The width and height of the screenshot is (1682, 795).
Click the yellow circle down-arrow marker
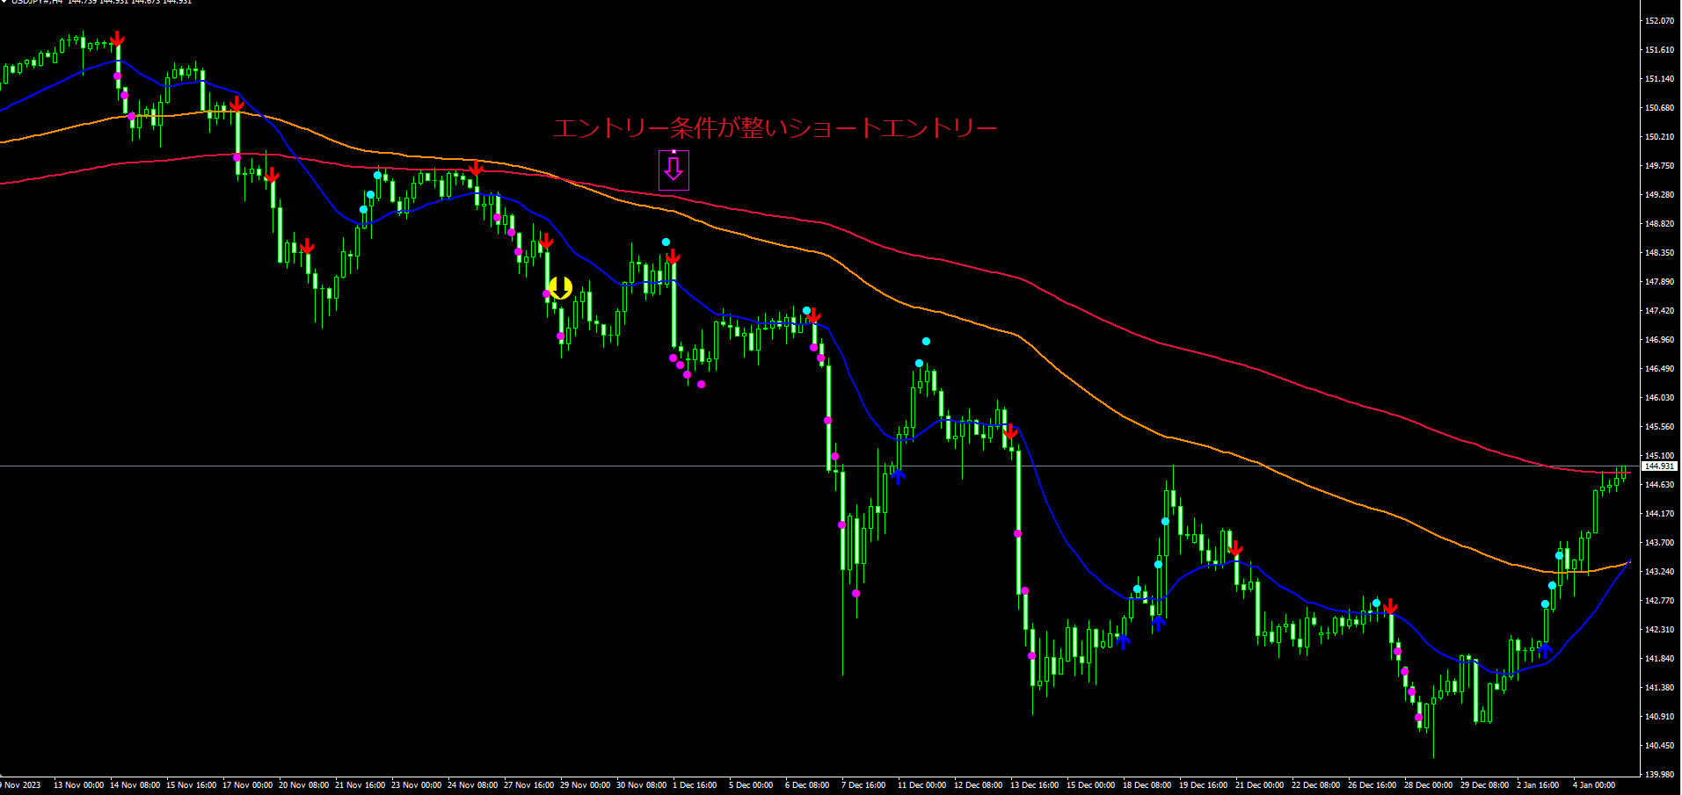(x=560, y=287)
